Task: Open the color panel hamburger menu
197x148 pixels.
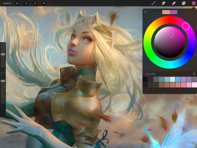Action: coord(146,12)
